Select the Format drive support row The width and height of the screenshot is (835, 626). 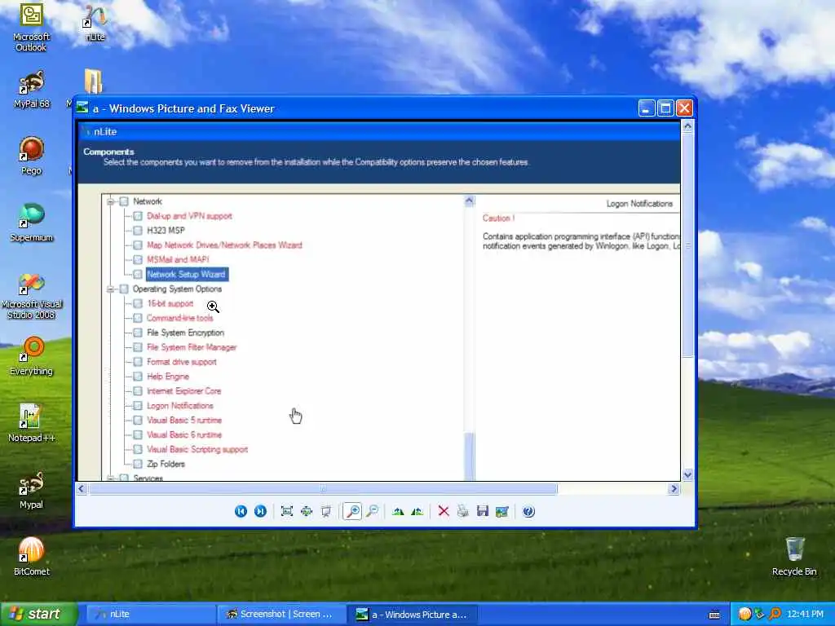coord(182,362)
